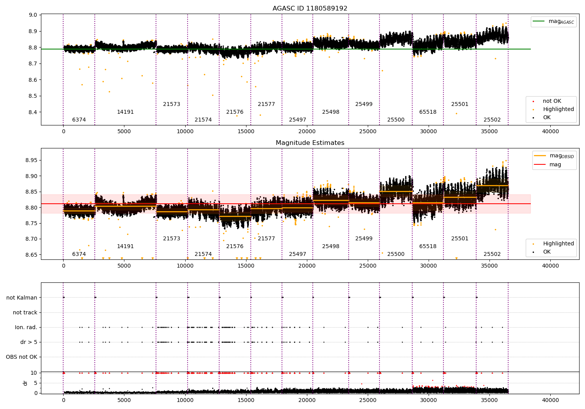This screenshot has height=409, width=585.
Task: Select the 'Ion. rad.' axis label
Action: coord(26,327)
